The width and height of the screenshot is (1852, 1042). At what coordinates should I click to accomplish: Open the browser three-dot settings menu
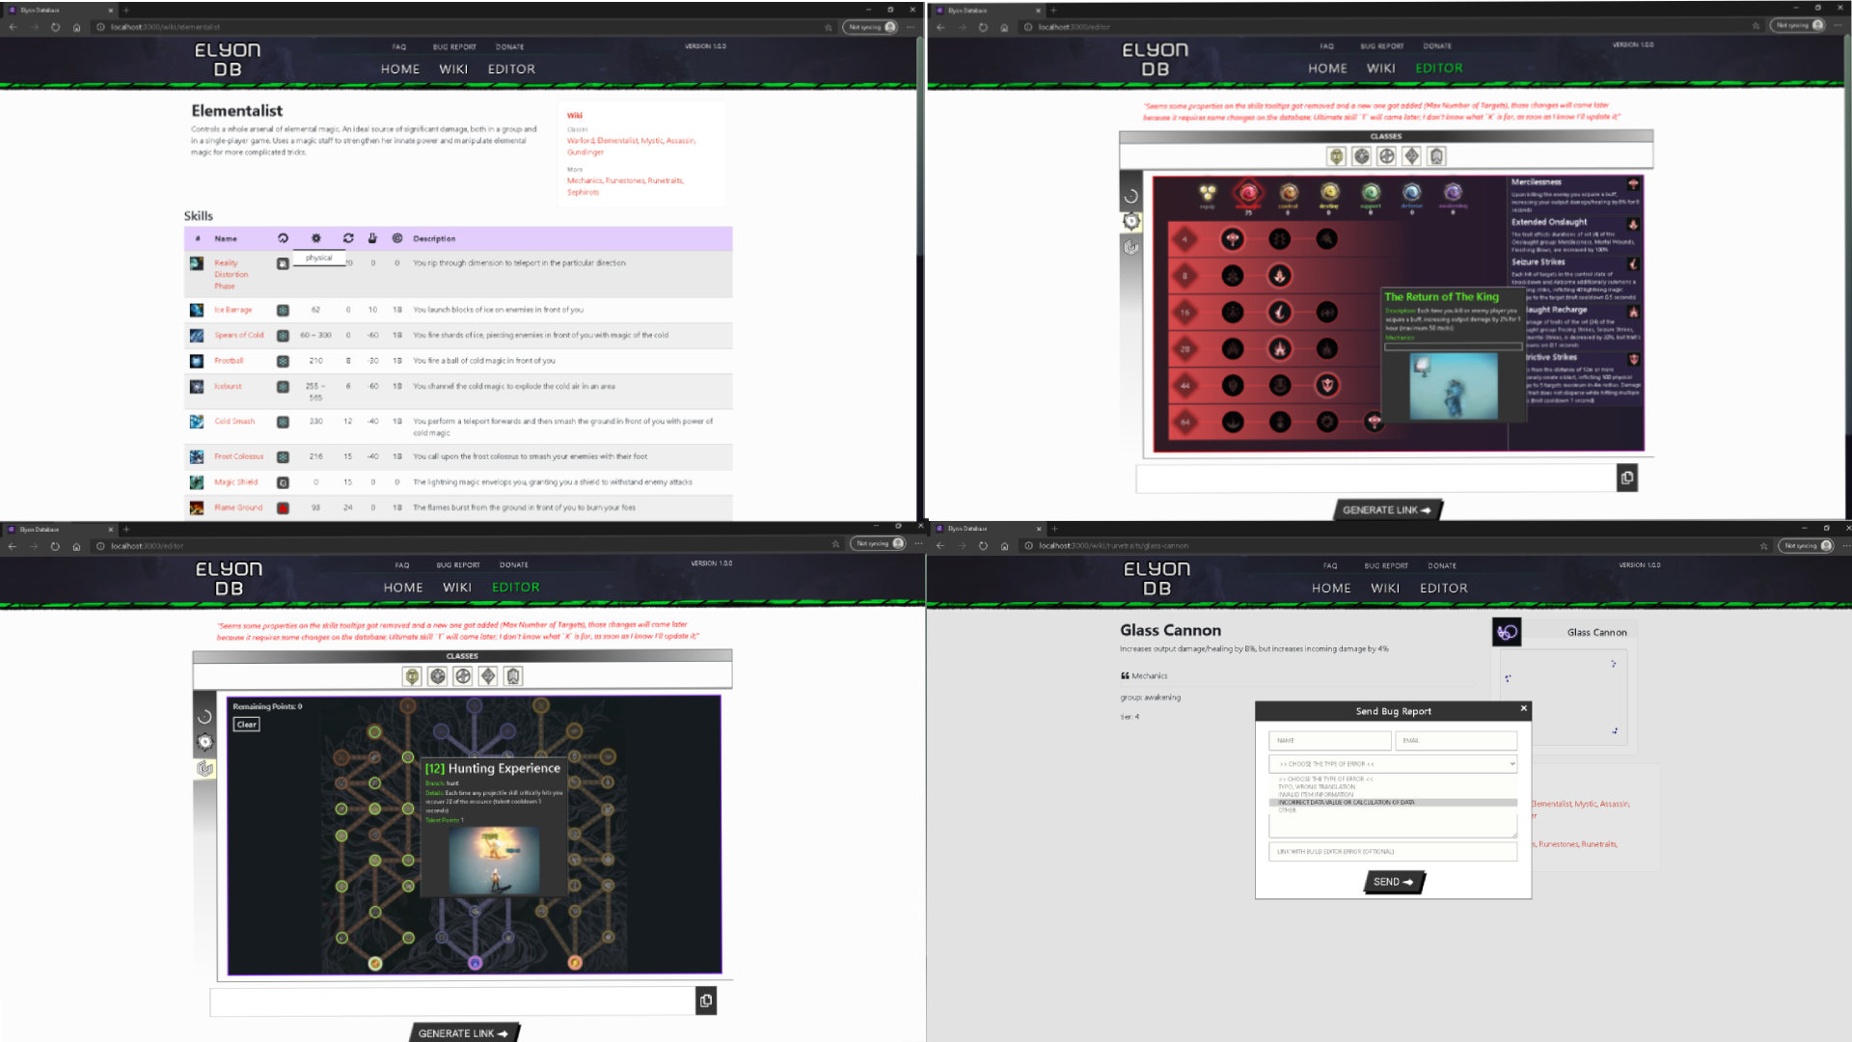point(908,27)
